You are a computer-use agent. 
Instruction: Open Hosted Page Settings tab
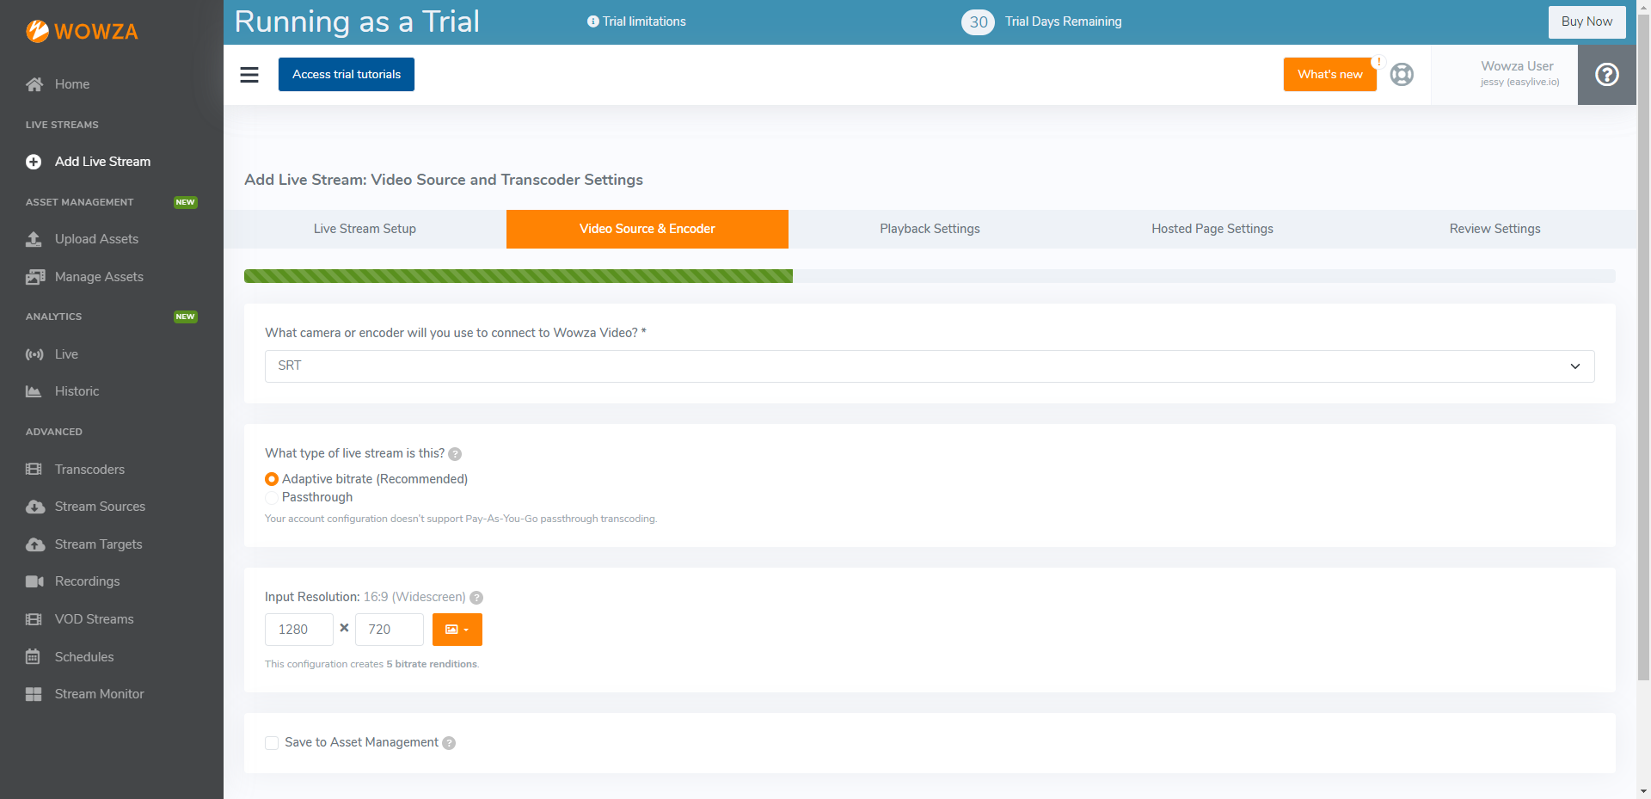point(1212,229)
